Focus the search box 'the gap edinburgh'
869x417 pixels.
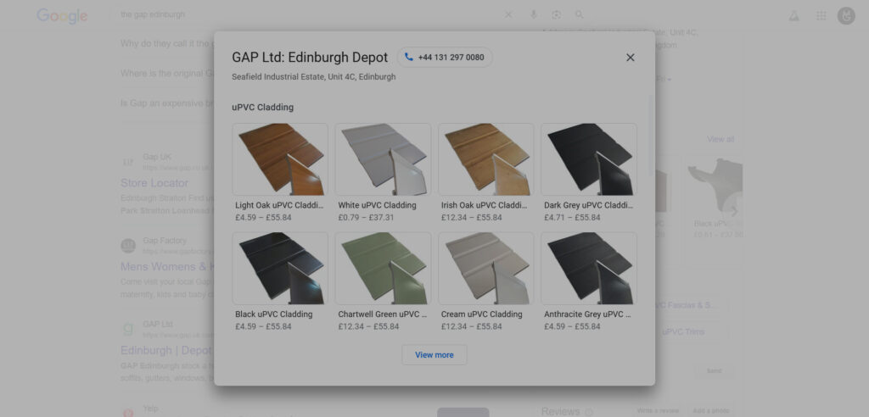[x=305, y=15]
